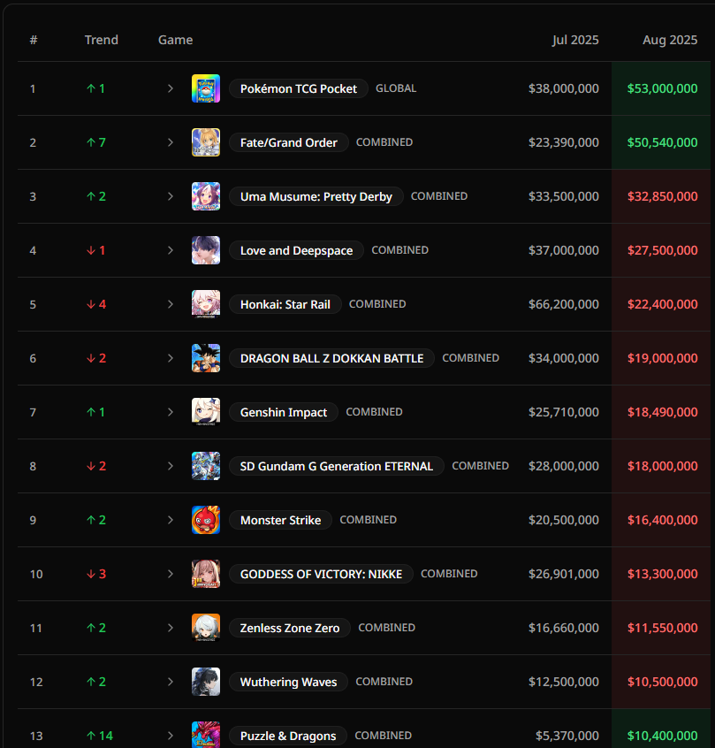The width and height of the screenshot is (715, 748).
Task: Select the $50,540,000 Aug 2025 value
Action: (662, 142)
